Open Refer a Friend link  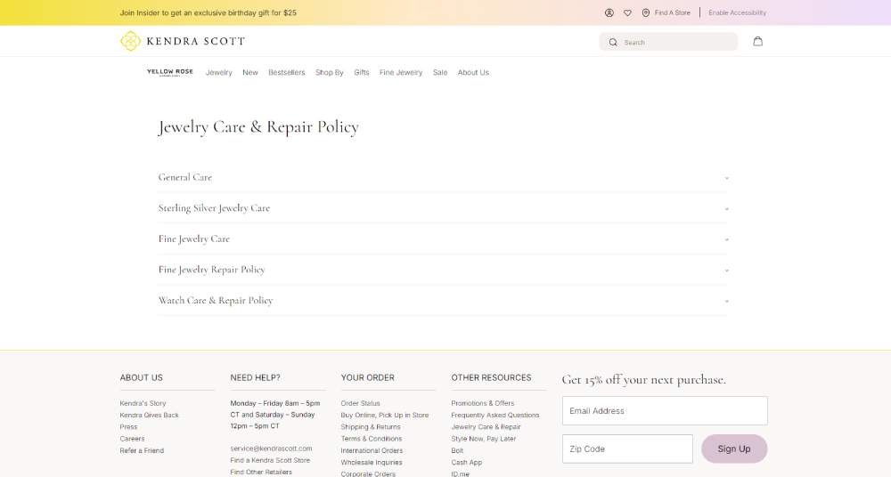(142, 451)
